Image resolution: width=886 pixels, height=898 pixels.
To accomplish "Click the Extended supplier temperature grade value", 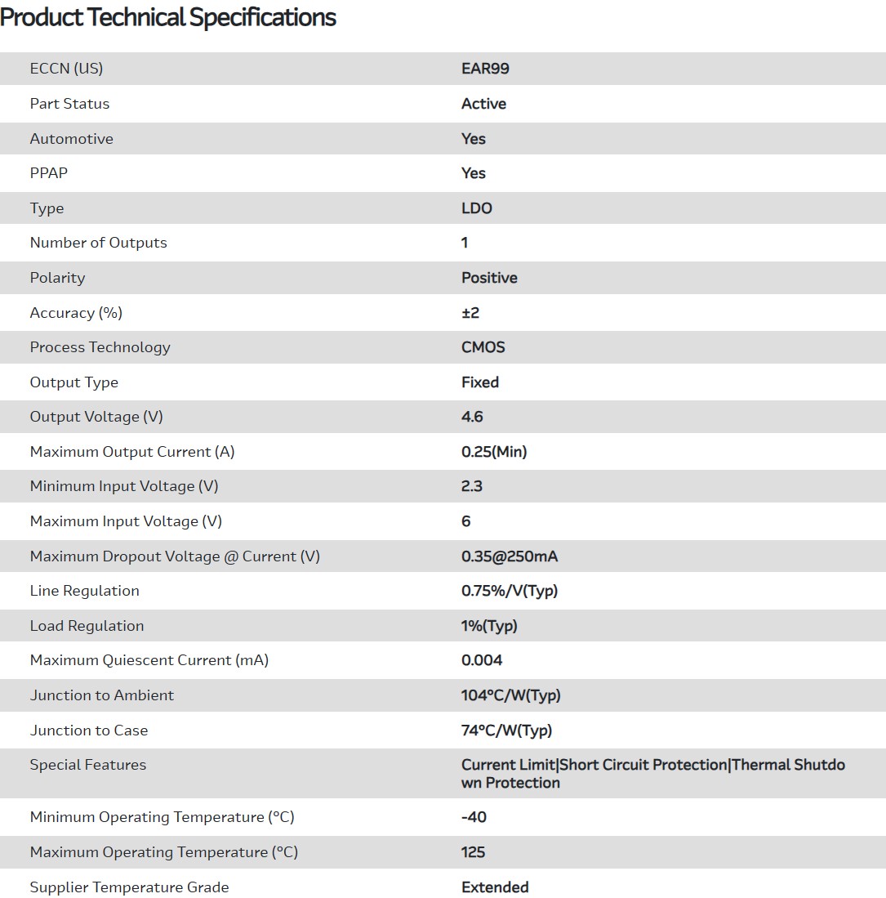I will tap(495, 887).
